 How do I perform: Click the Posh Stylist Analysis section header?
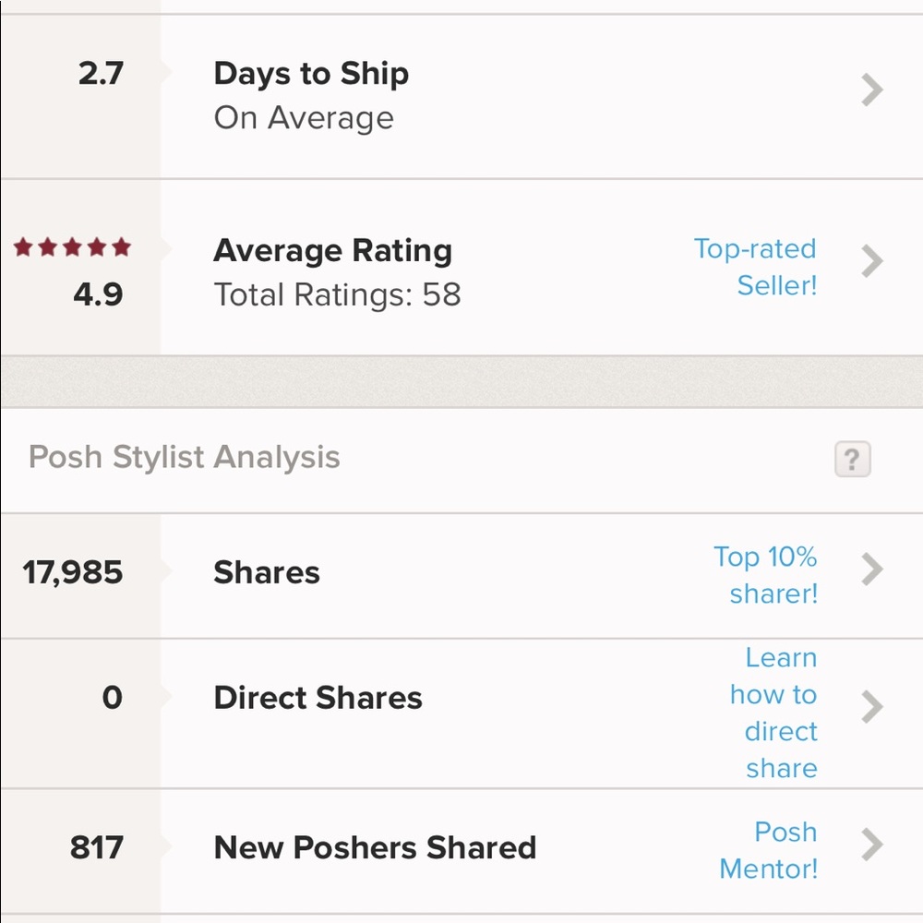point(185,458)
